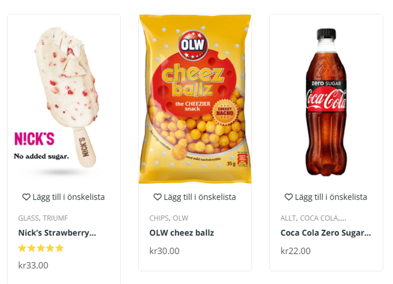This screenshot has width=393, height=284.
Task: Add Coca Cola Zero to önskelista text
Action: tap(331, 197)
